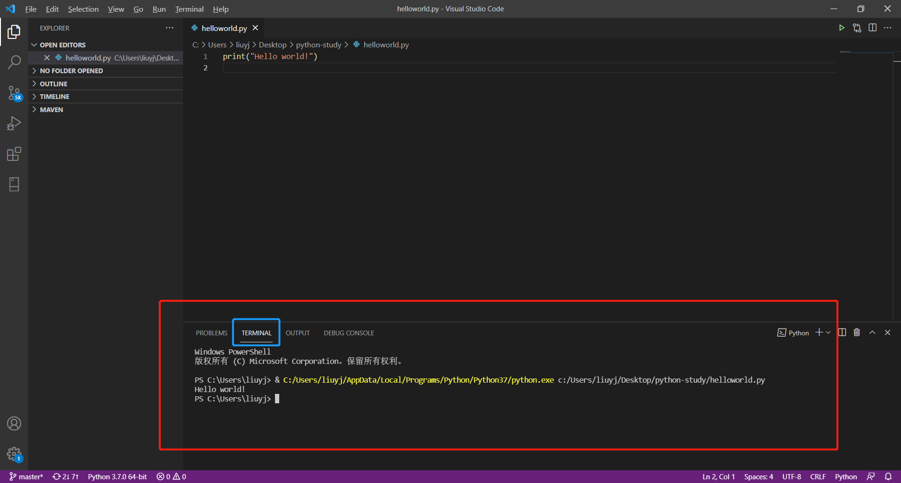Run Python file with the play button
The image size is (901, 483).
pos(841,28)
